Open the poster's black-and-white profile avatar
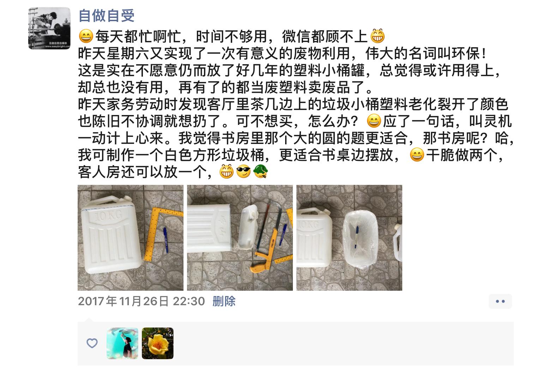Screen dimensions: 542x368 click(49, 28)
